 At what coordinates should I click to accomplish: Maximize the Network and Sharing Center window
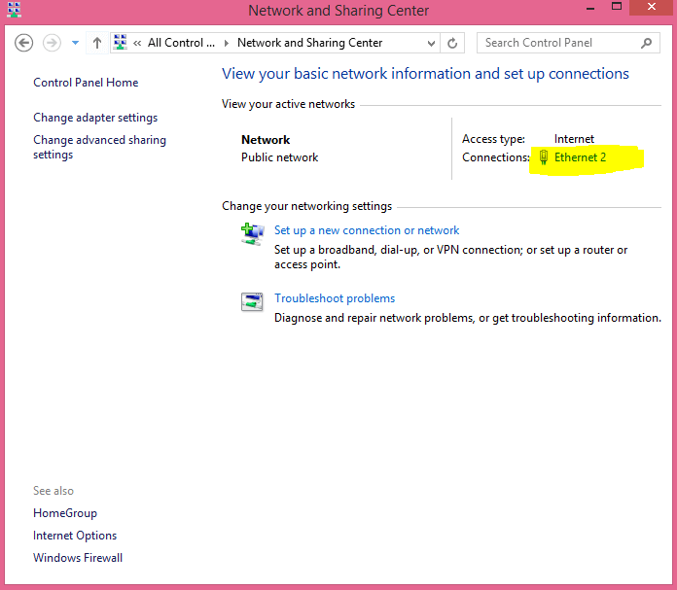(x=617, y=7)
